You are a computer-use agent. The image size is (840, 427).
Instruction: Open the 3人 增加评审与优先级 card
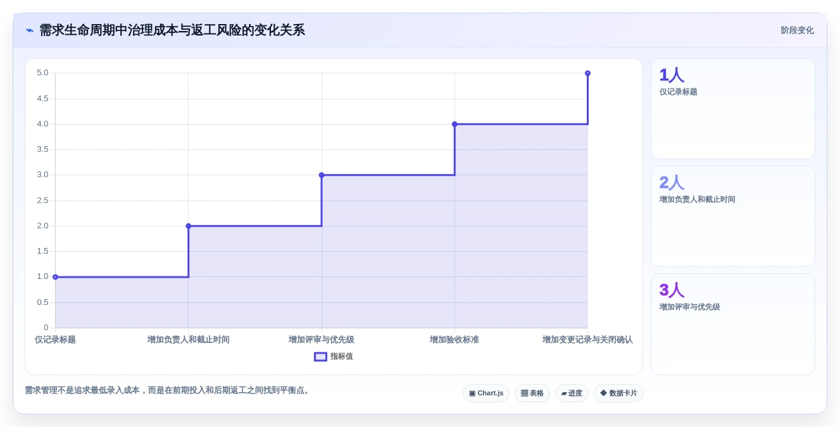733,324
